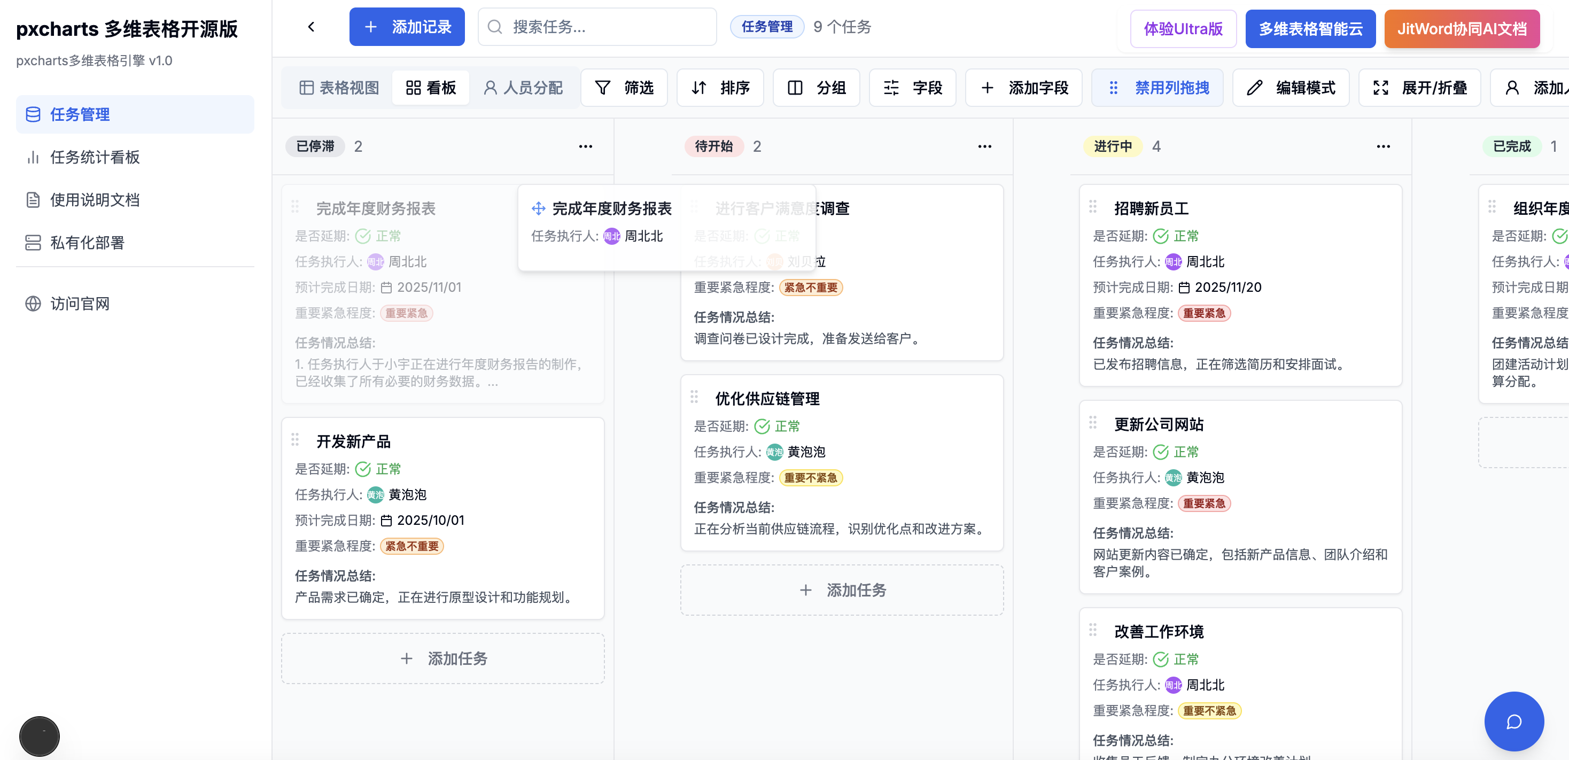
Task: Click the bar chart icon beside 任务统计看板
Action: click(33, 157)
